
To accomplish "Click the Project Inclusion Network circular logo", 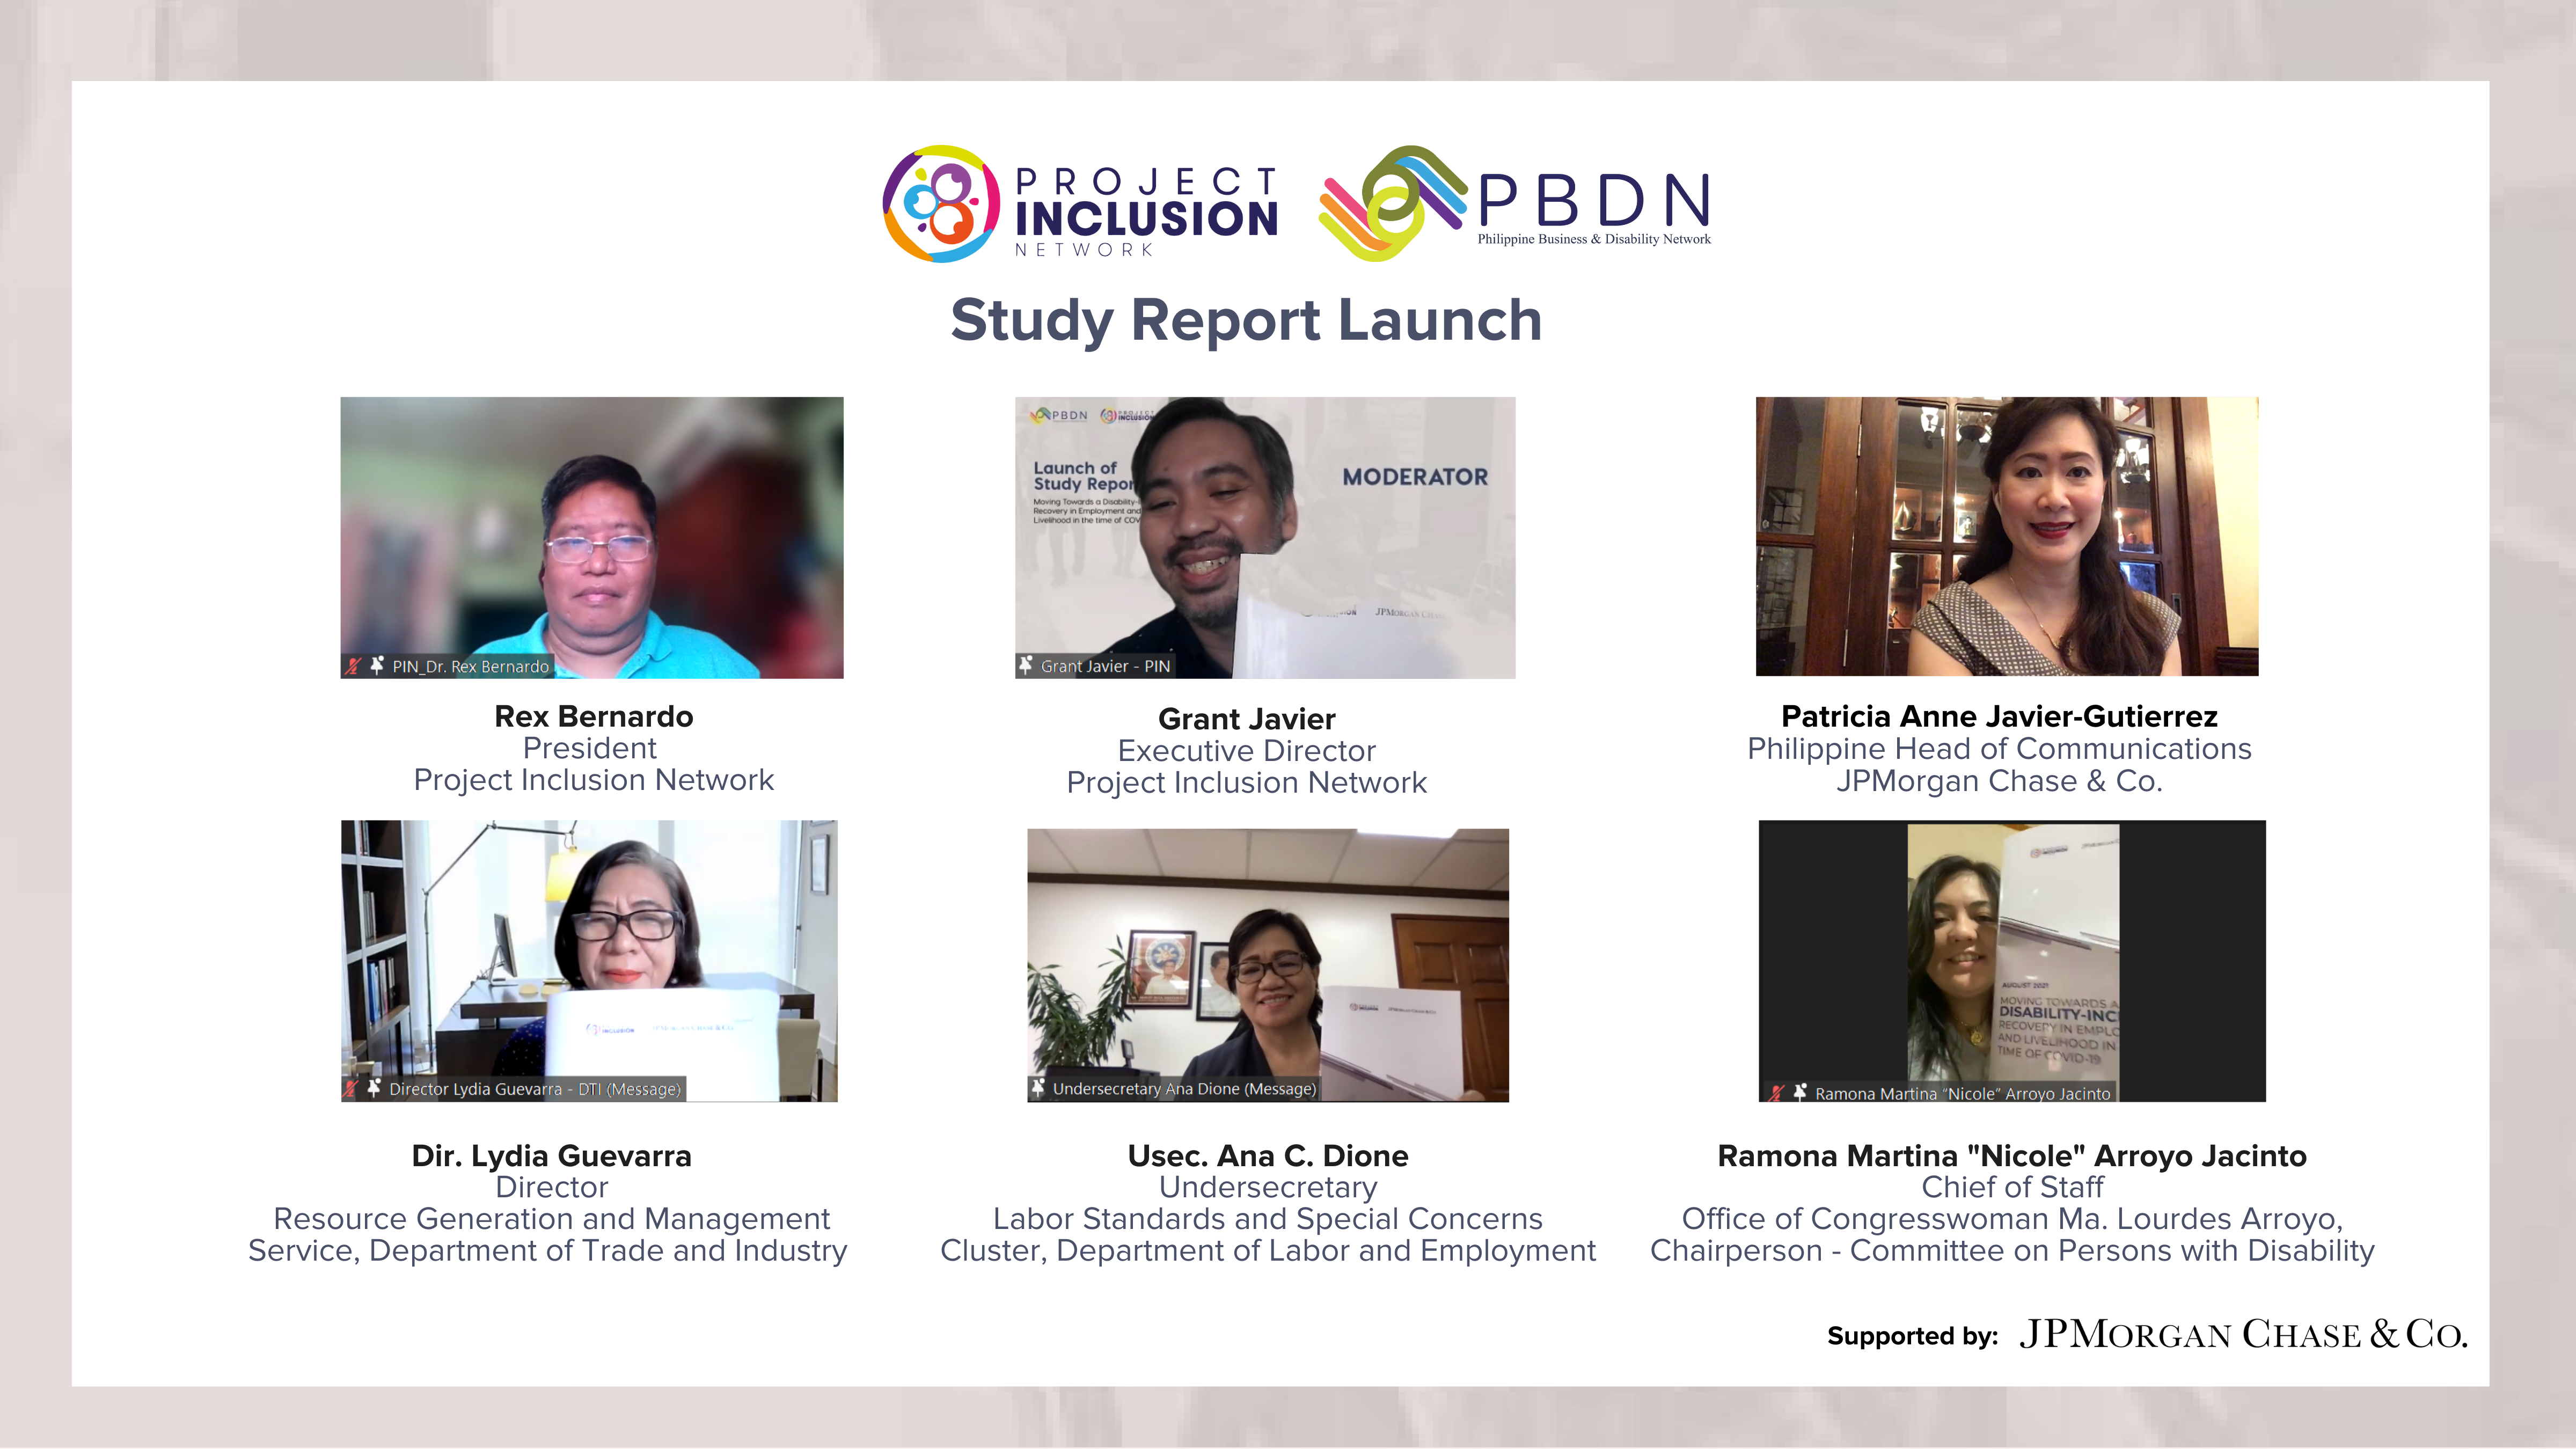I will click(x=941, y=204).
